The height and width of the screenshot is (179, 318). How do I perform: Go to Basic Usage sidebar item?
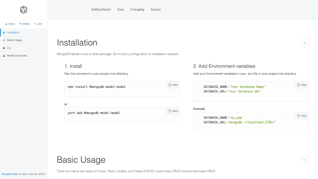pos(14,40)
